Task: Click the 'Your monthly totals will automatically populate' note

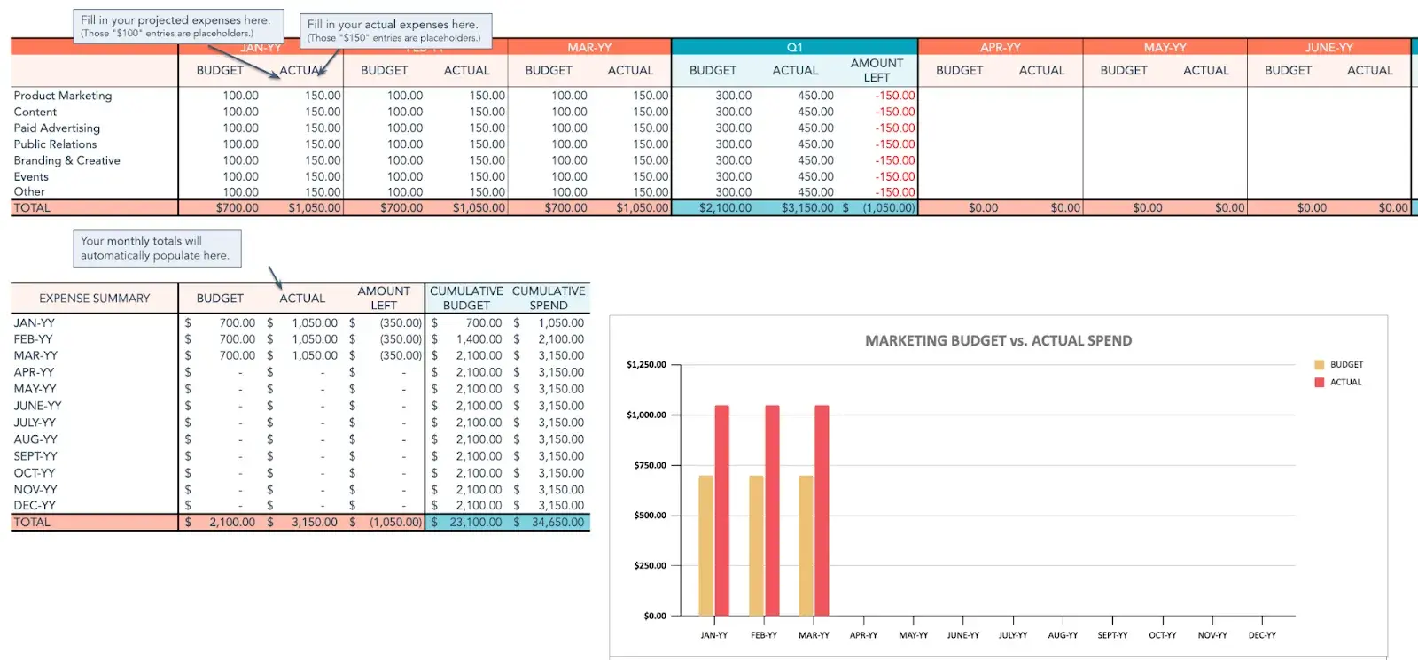Action: click(157, 248)
